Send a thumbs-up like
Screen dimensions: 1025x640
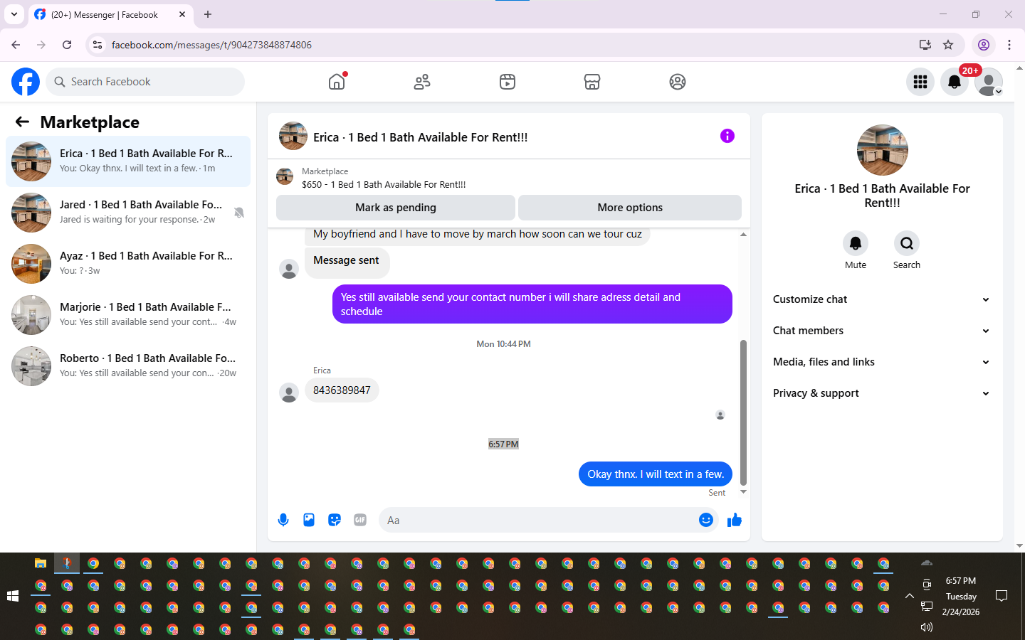click(735, 520)
